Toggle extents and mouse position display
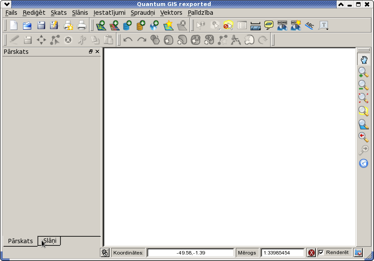 [105, 253]
